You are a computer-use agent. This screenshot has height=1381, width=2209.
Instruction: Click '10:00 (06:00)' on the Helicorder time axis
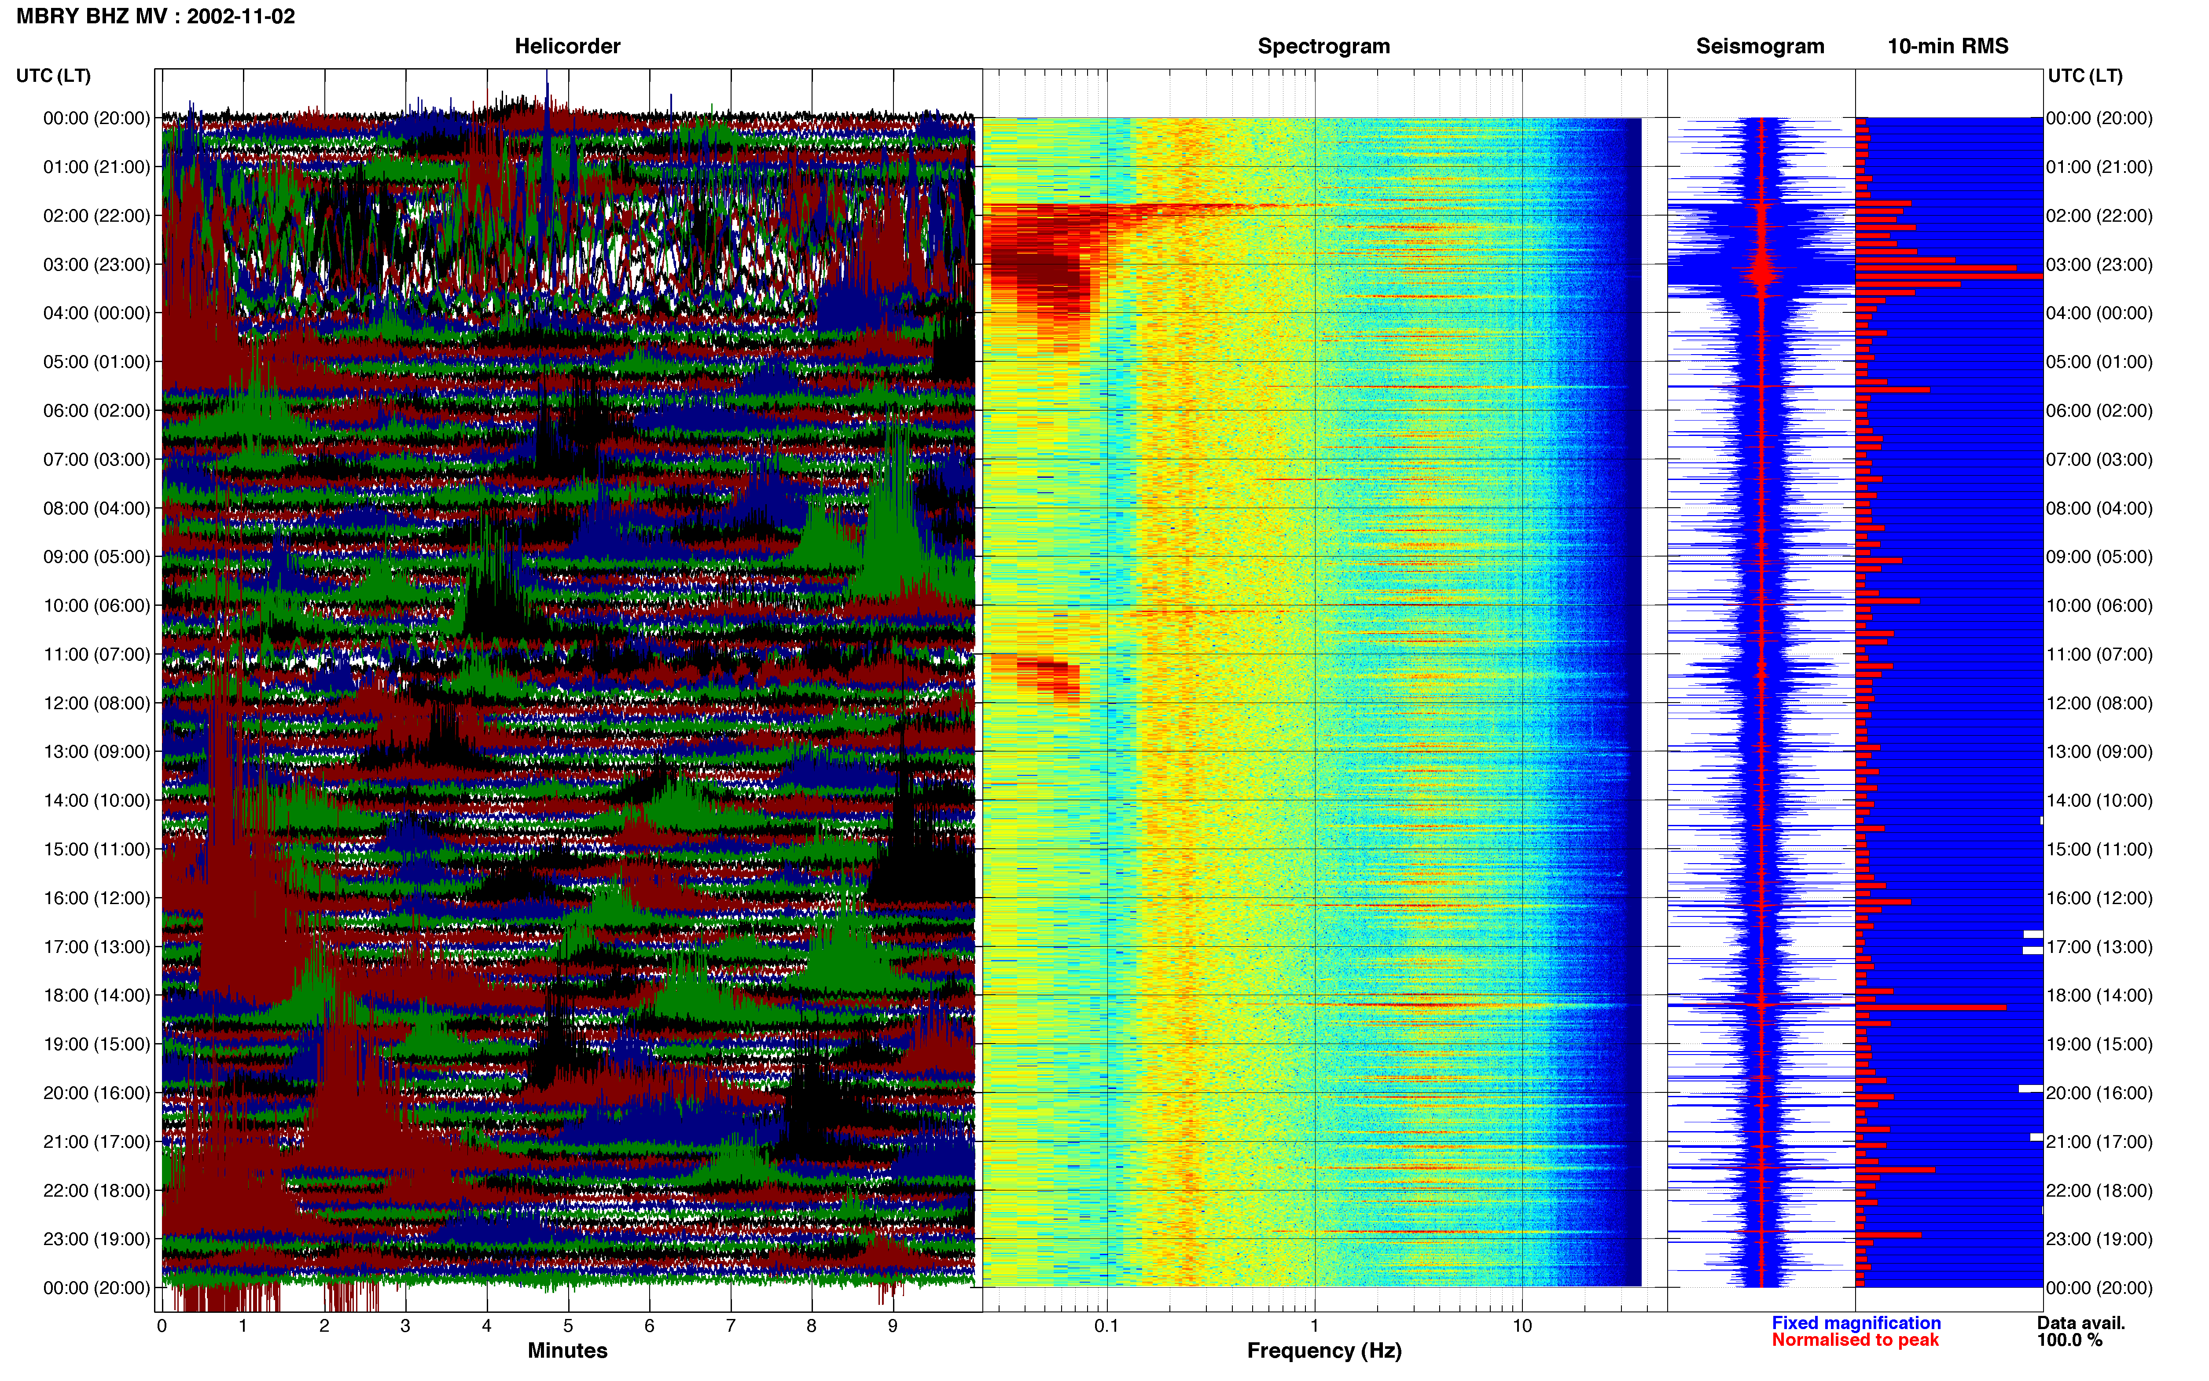click(x=97, y=605)
